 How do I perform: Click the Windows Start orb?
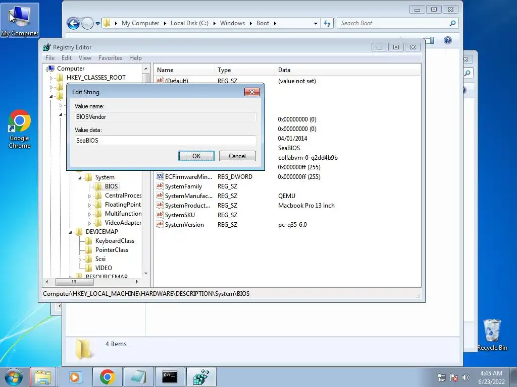14,377
